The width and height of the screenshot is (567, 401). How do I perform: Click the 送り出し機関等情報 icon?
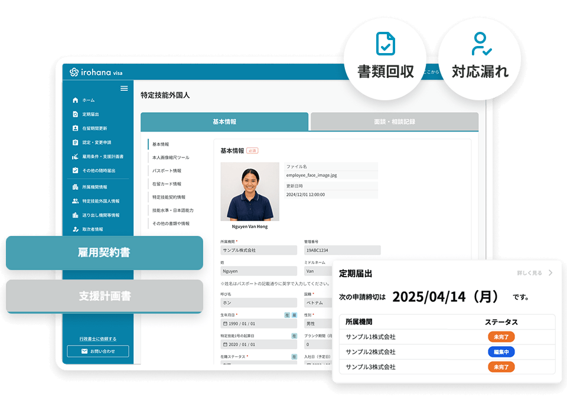(75, 215)
